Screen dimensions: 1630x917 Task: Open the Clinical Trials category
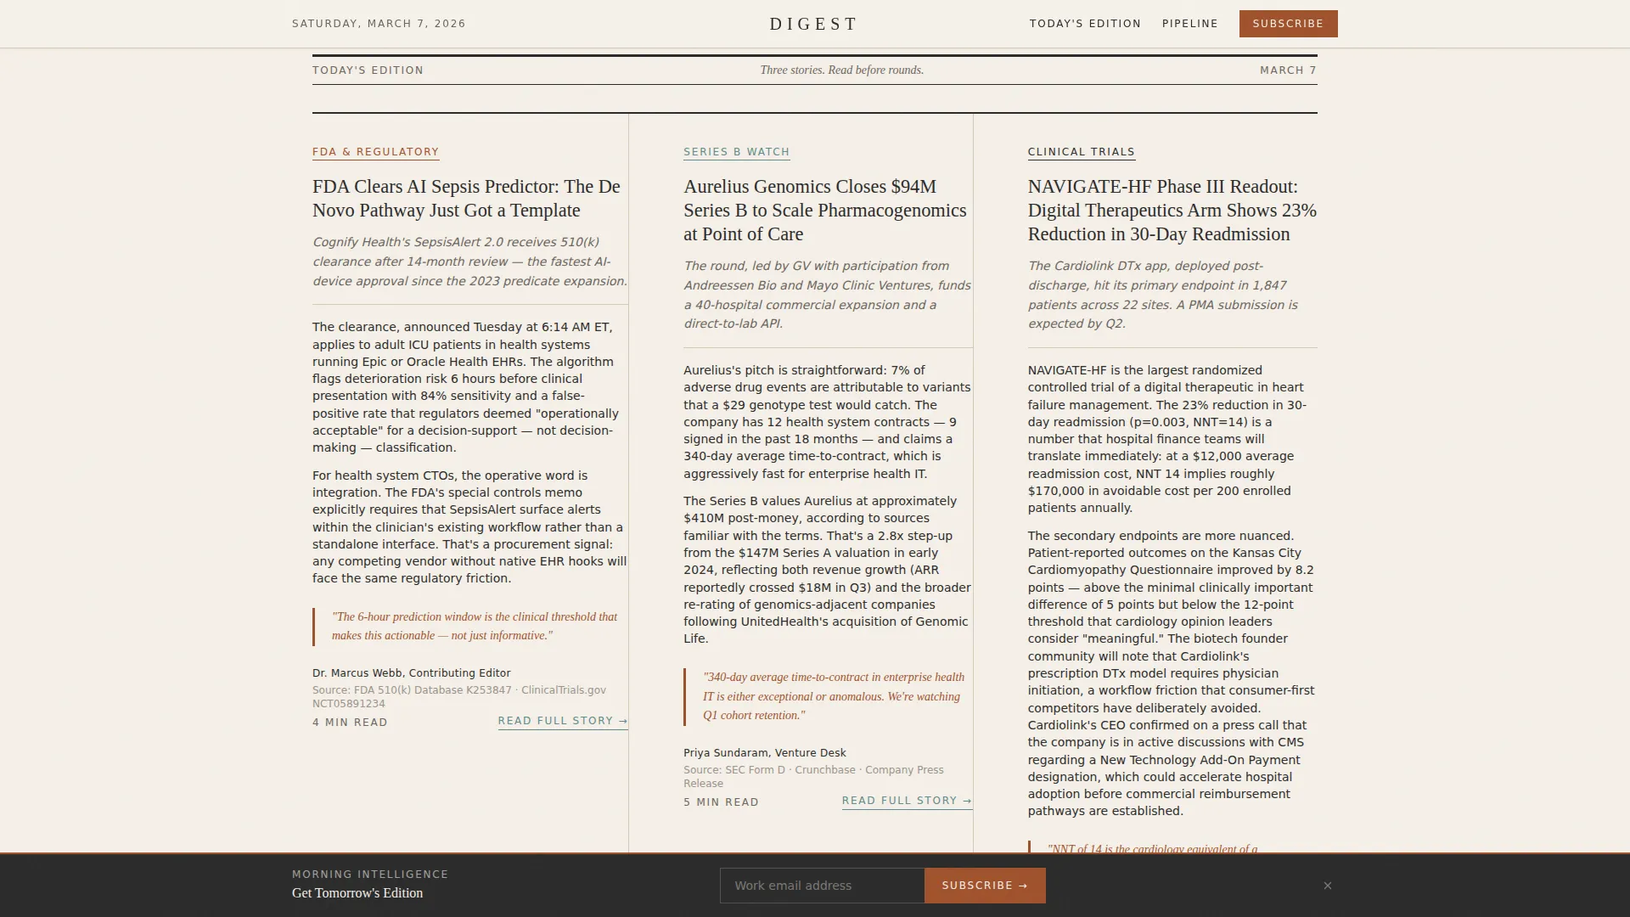pos(1081,152)
